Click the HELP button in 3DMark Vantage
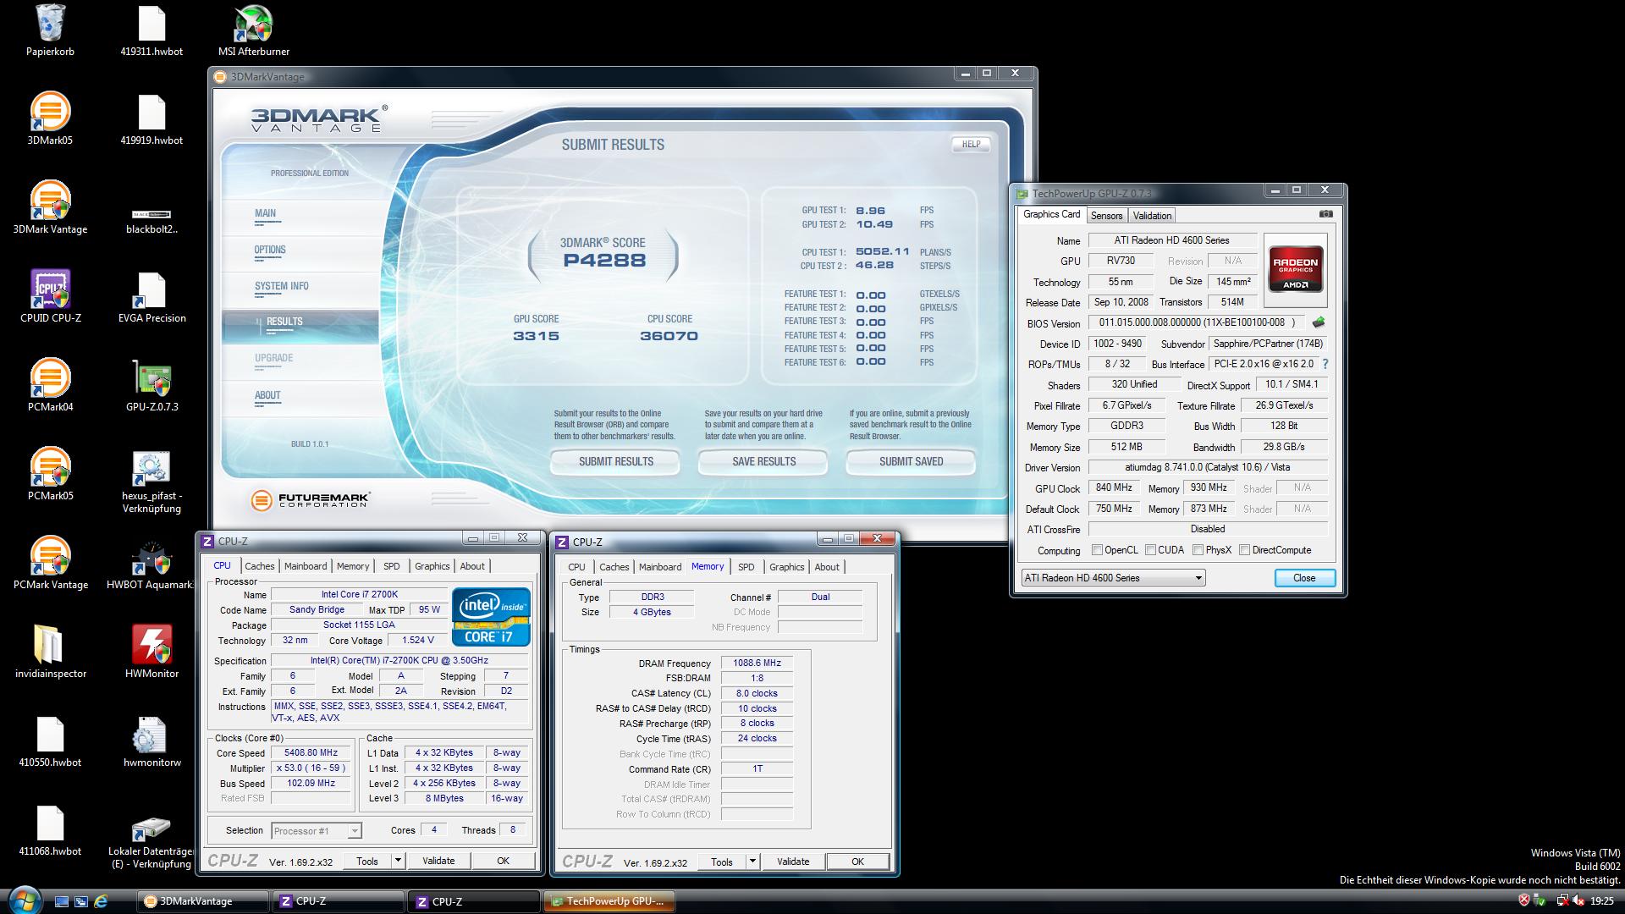1625x914 pixels. point(971,144)
